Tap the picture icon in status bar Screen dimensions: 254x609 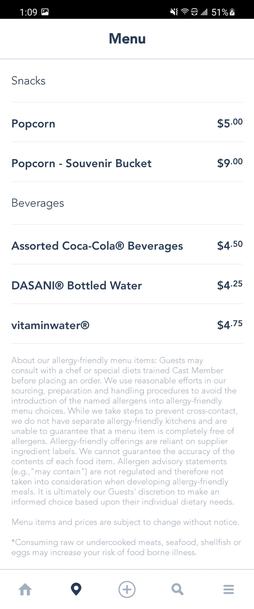point(45,12)
